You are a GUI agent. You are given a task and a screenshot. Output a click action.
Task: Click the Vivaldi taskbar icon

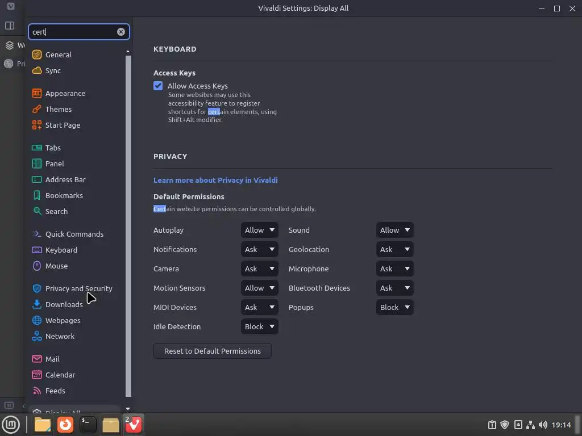click(134, 425)
